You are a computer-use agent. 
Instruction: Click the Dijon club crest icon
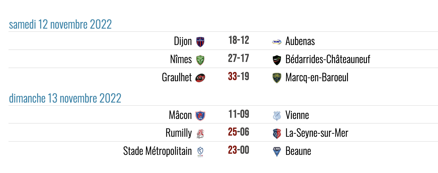pos(200,42)
